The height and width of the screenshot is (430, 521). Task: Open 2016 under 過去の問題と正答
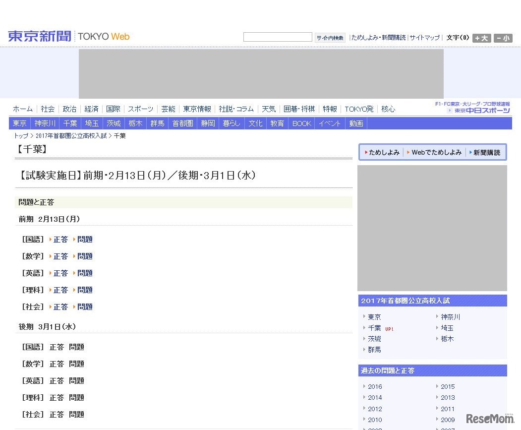coord(375,386)
